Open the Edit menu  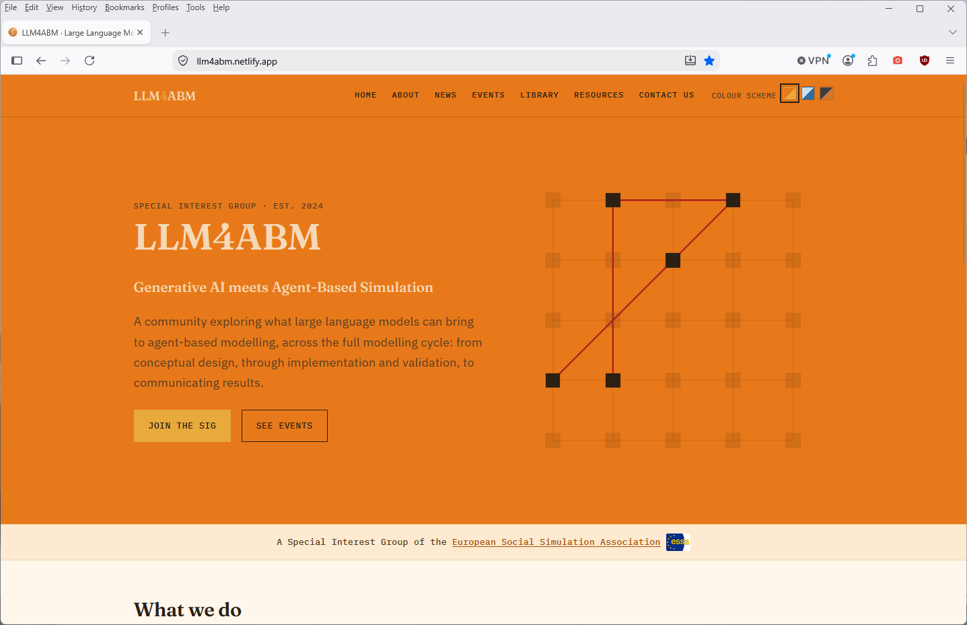pos(32,7)
